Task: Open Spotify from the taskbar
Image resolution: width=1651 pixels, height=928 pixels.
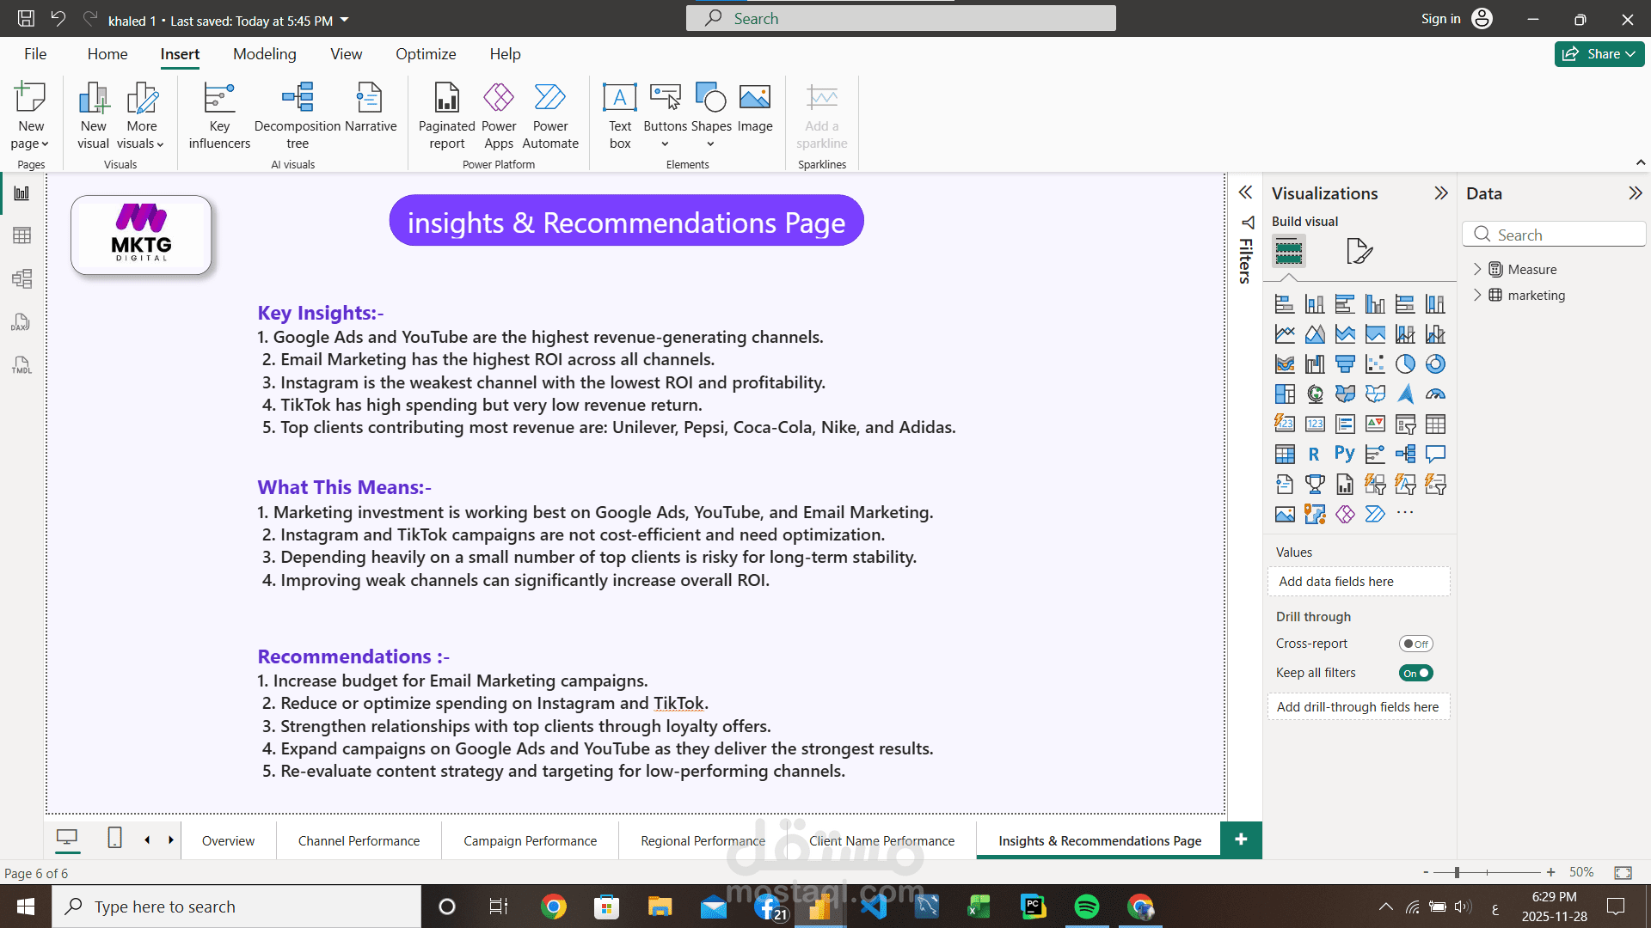Action: tap(1087, 907)
